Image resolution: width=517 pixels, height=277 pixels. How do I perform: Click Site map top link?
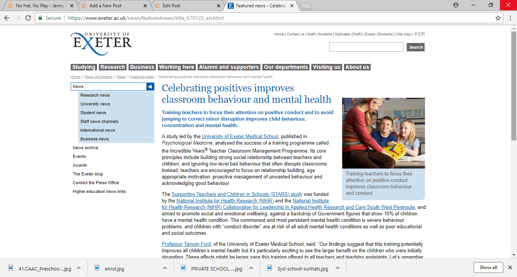click(x=404, y=34)
